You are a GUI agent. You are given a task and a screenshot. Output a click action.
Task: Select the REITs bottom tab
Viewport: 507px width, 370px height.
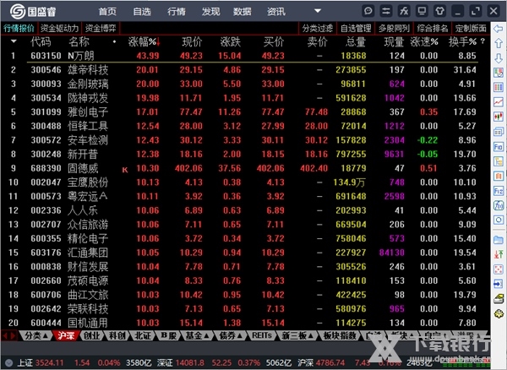pos(262,335)
